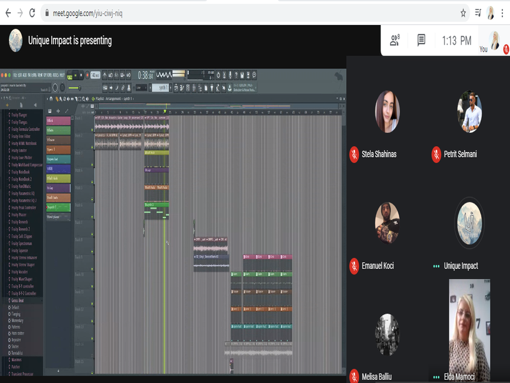Go back to the previous page
510x383 pixels.
click(x=7, y=13)
